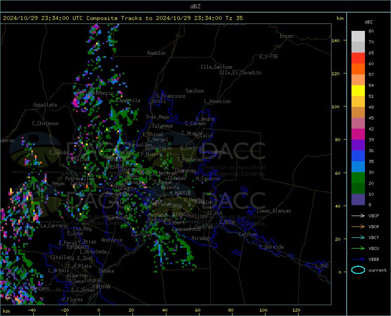391x316 pixels.
Task: Select the red 60 dBZ color swatch
Action: click(x=358, y=58)
